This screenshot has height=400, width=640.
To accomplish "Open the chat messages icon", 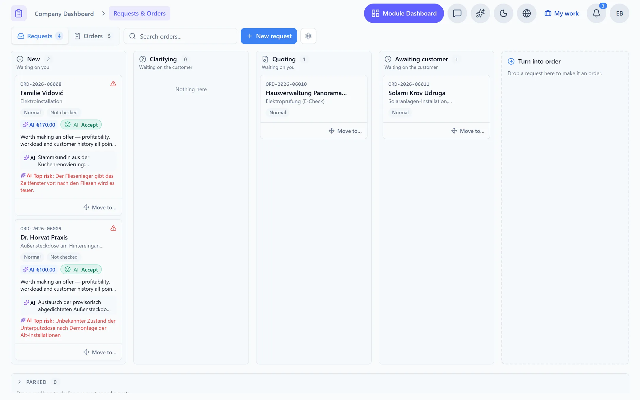I will coord(457,13).
